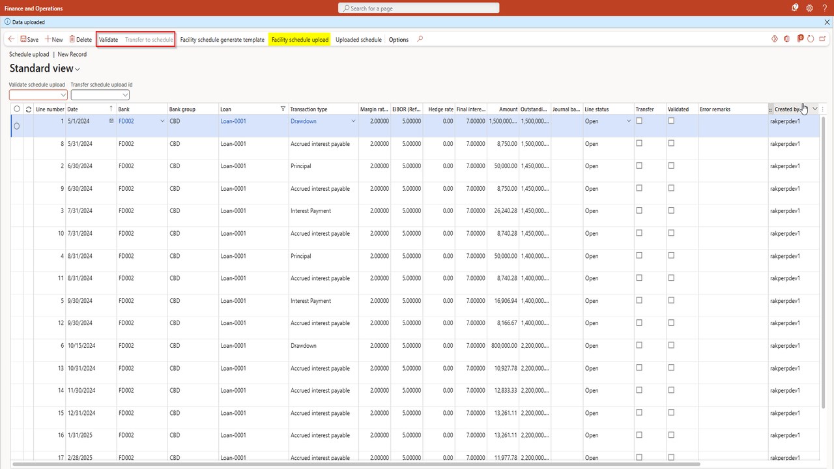Image resolution: width=834 pixels, height=469 pixels.
Task: Click the action pane search magnifier icon
Action: [x=420, y=39]
